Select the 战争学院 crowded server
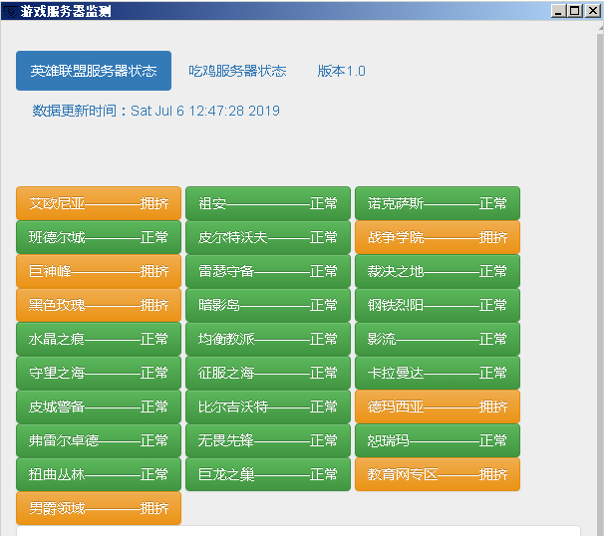 438,237
